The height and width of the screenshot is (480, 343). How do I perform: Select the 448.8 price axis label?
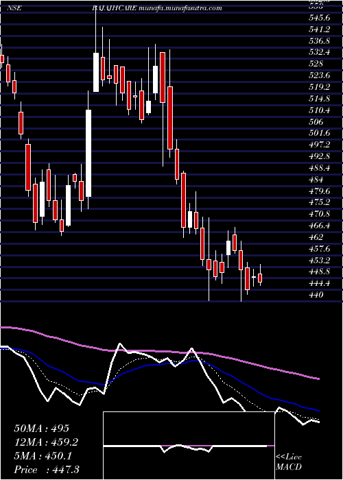[x=319, y=272]
